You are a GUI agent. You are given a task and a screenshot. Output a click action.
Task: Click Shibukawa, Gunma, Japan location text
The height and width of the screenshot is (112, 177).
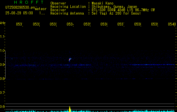coord(114,7)
